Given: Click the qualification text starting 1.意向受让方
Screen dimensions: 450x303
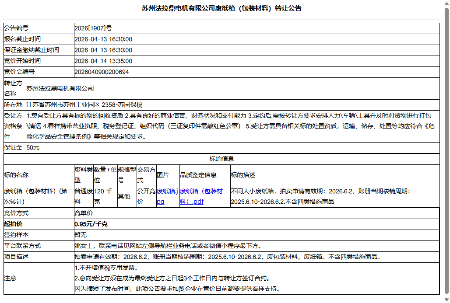Looking at the screenshot, I should (230, 126).
